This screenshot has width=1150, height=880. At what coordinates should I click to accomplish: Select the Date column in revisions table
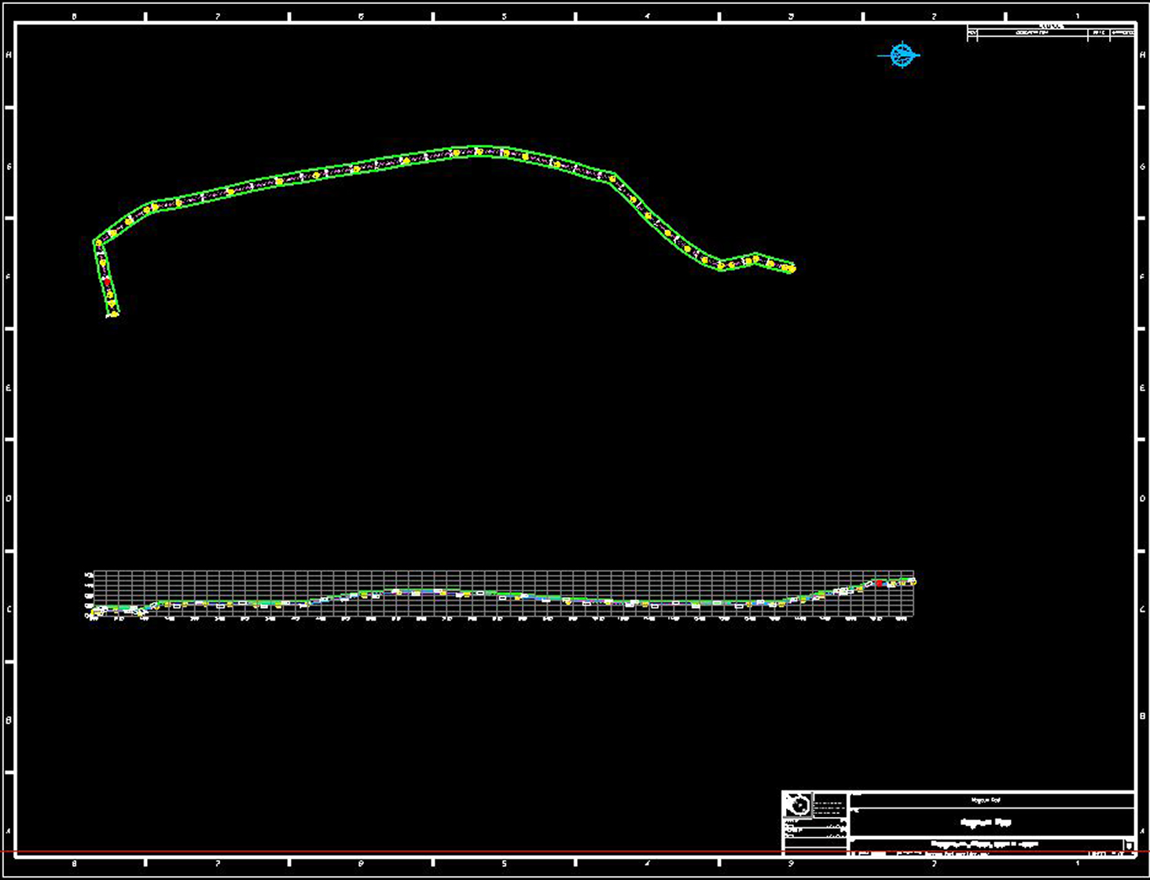point(1097,34)
